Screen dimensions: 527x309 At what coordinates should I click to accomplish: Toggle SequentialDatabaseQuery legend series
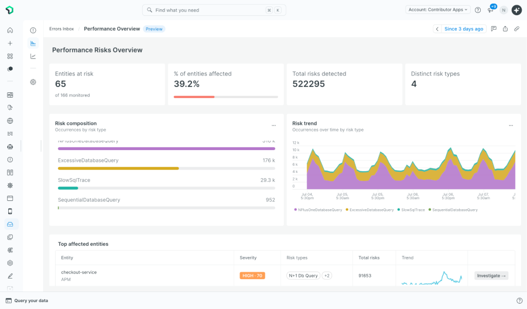(x=453, y=210)
